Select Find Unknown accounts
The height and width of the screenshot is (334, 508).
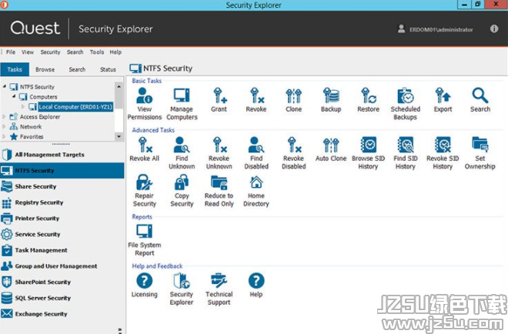(182, 153)
